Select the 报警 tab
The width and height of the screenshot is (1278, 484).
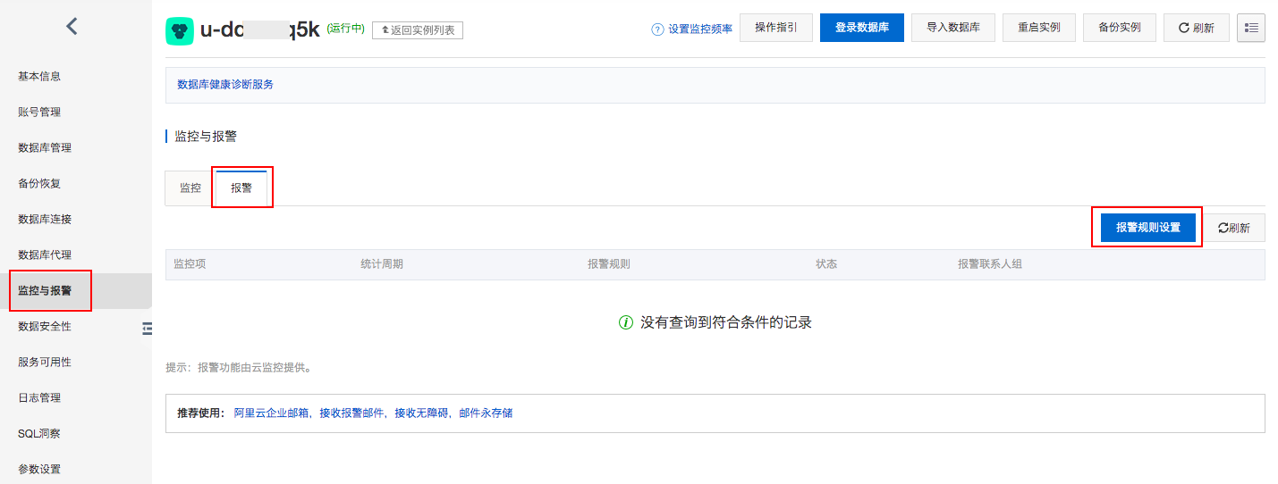[241, 188]
